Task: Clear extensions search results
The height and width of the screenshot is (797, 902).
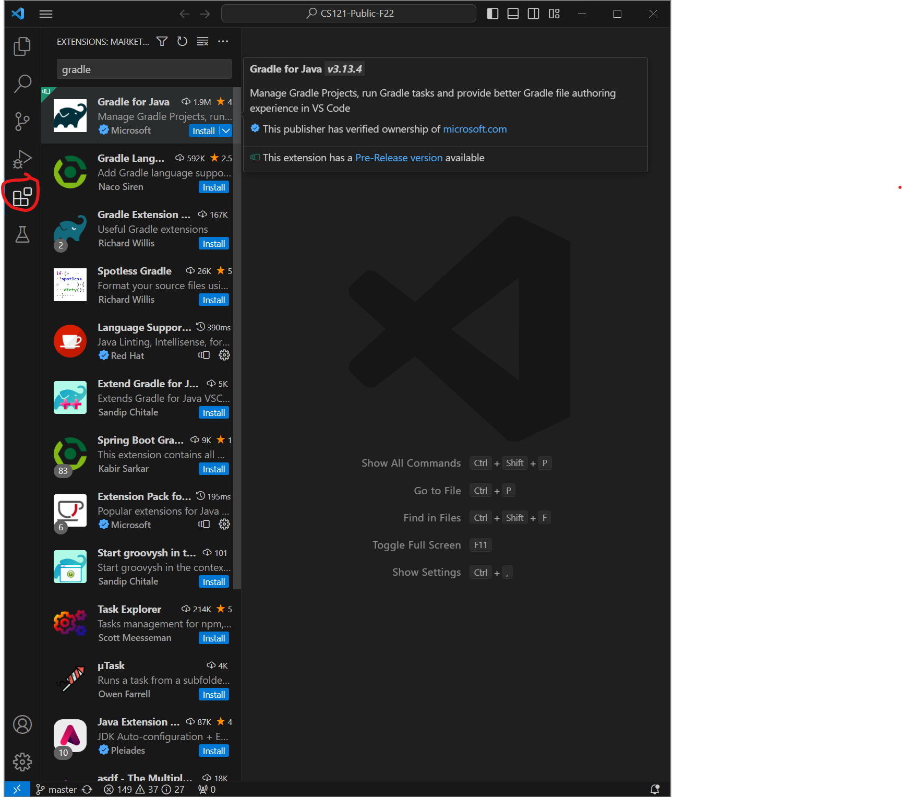Action: [202, 42]
